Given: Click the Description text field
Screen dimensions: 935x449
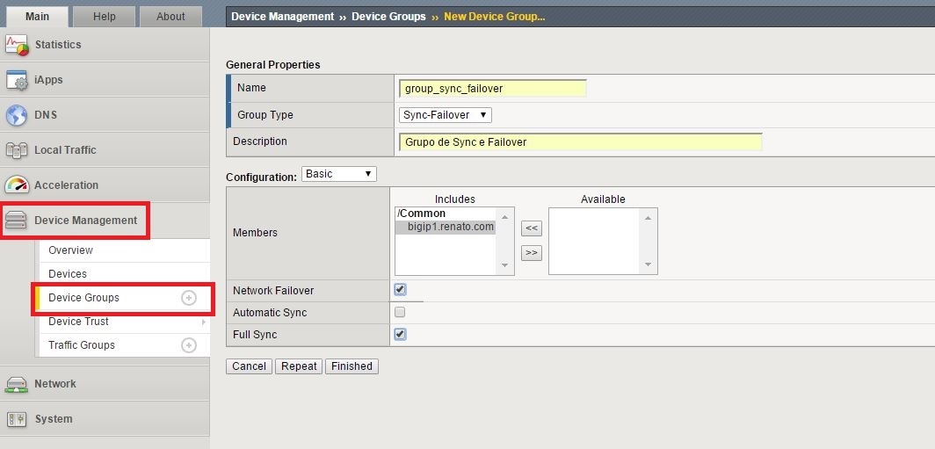Looking at the screenshot, I should point(580,142).
